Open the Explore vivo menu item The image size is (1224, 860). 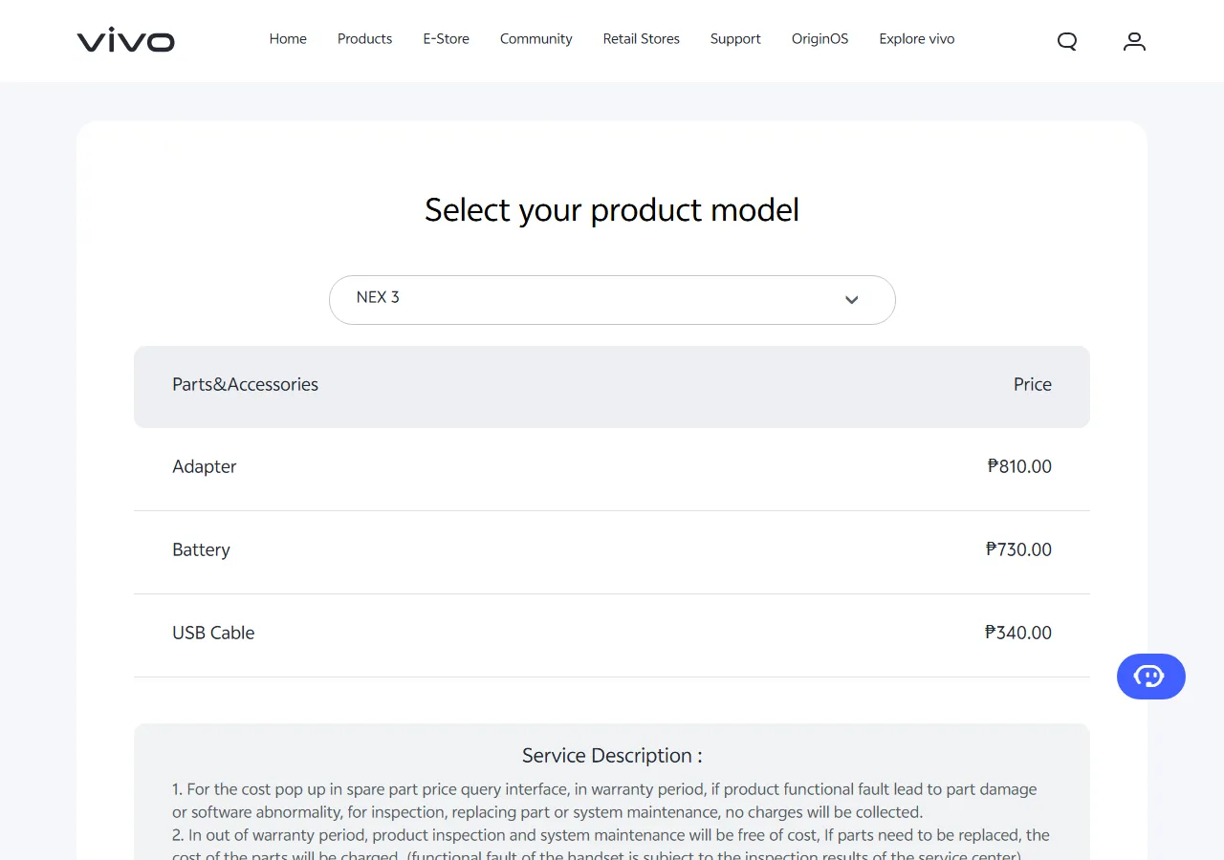916,39
